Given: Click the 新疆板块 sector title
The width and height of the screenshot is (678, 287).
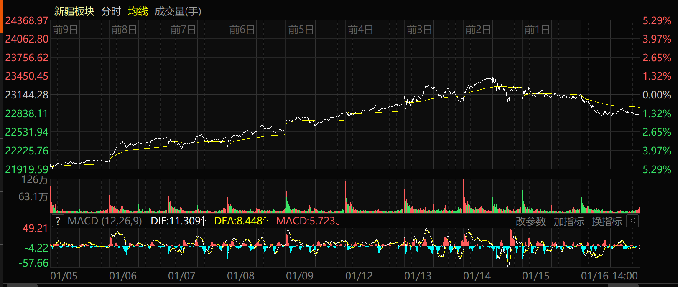Looking at the screenshot, I should coord(74,11).
